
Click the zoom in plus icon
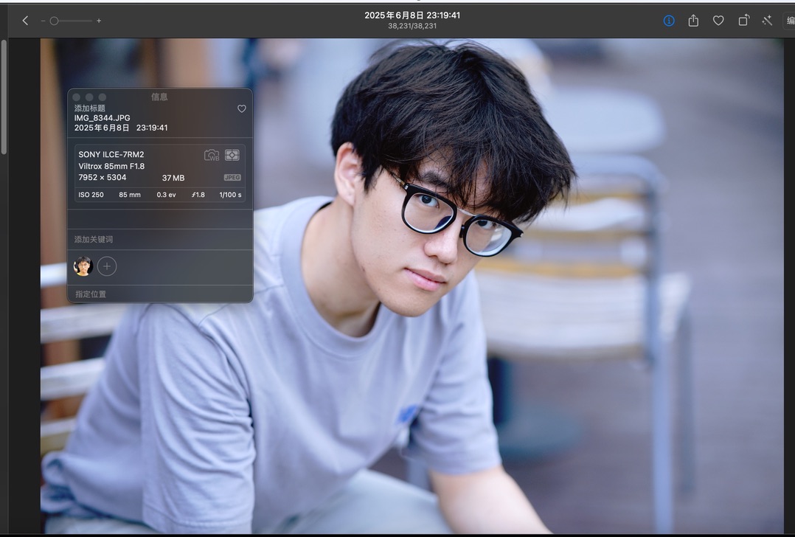[99, 21]
